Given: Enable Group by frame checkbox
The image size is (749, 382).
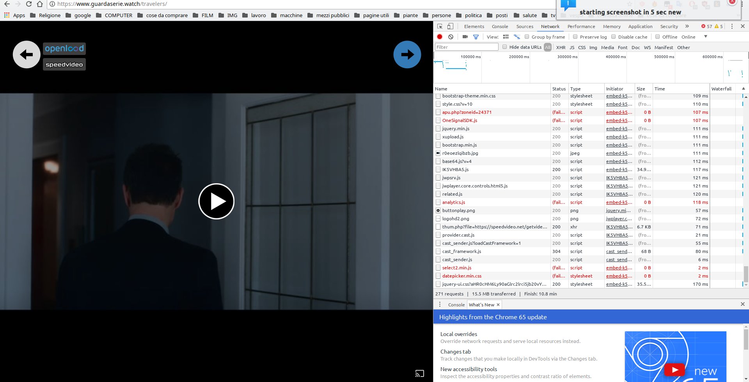Looking at the screenshot, I should point(527,37).
